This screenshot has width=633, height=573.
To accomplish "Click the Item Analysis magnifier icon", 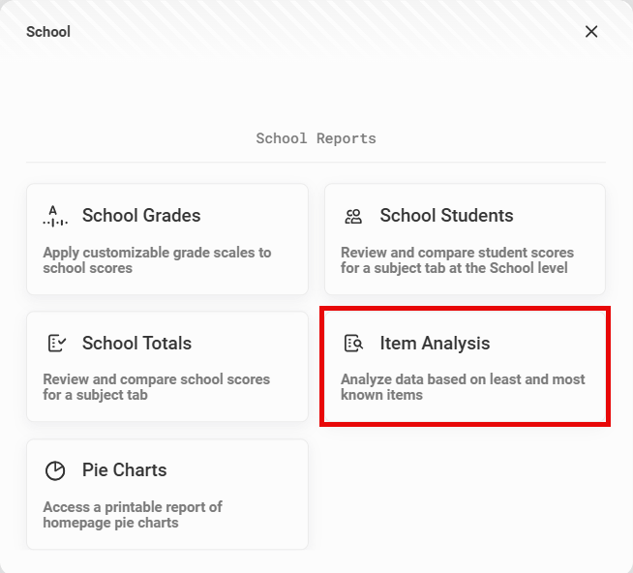I will point(353,344).
